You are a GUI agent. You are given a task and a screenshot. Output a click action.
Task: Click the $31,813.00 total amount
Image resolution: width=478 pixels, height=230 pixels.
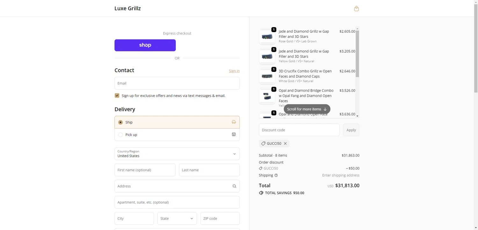click(x=347, y=185)
